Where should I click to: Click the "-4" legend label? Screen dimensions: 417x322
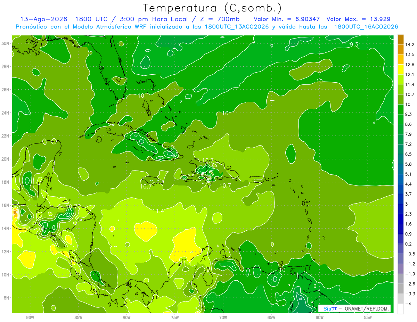[x=408, y=304]
